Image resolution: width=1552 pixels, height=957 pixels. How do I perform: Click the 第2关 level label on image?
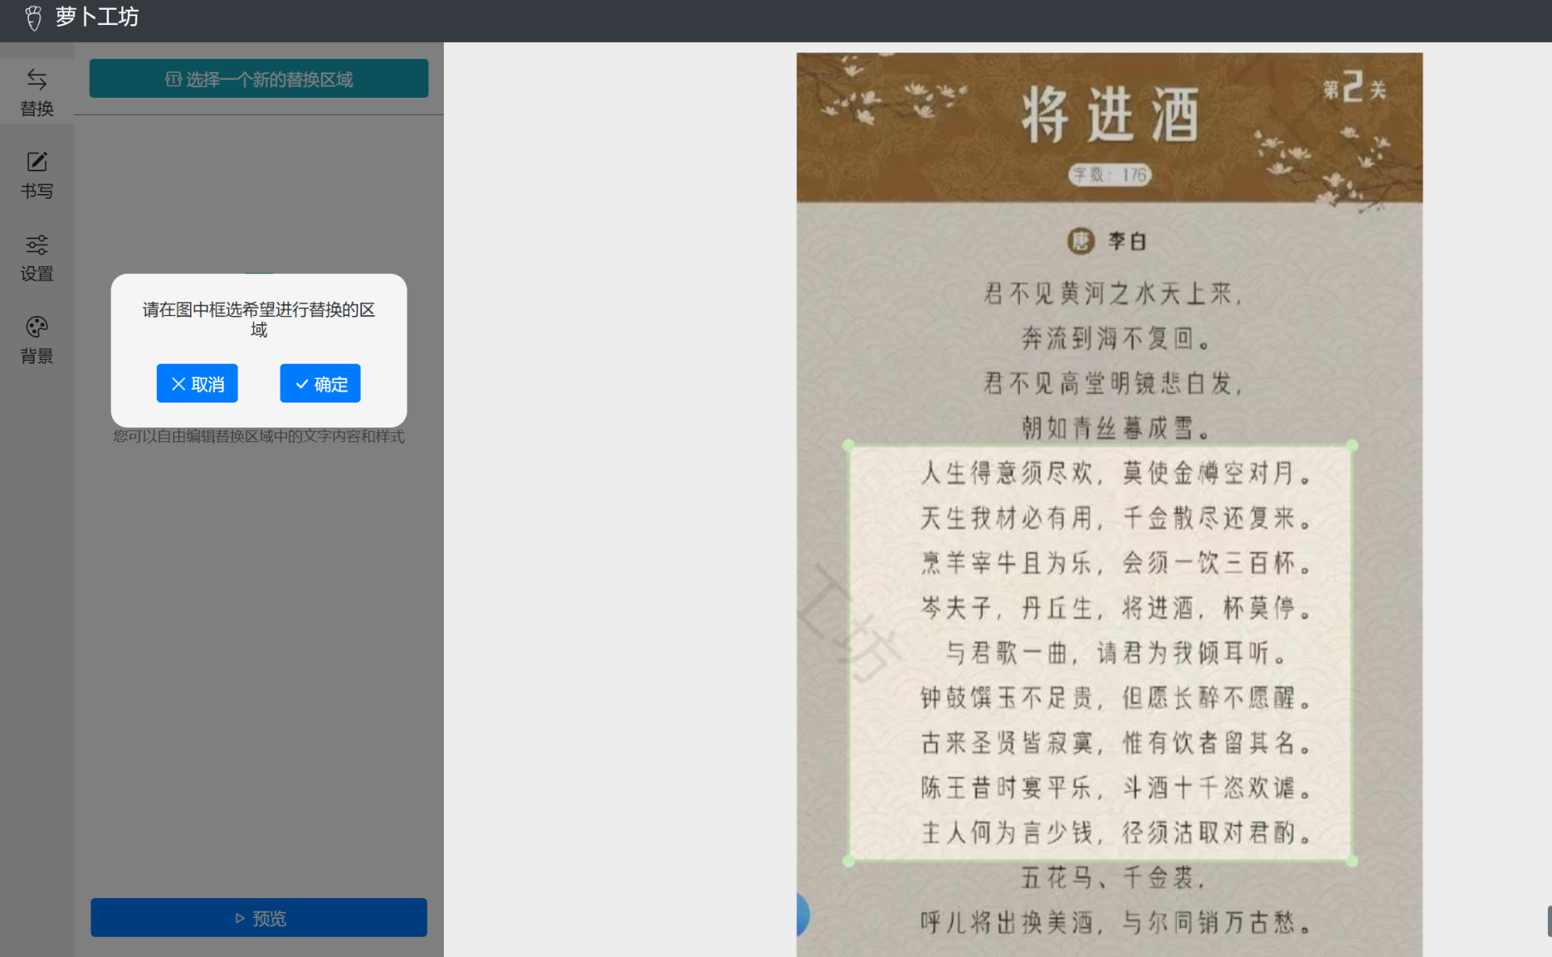tap(1354, 87)
